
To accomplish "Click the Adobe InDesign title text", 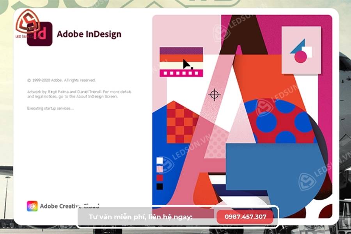I will tap(90, 35).
